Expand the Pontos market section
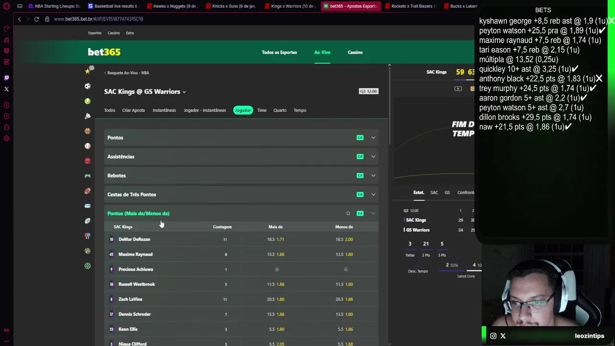Viewport: 615px width, 346px height. 373,137
